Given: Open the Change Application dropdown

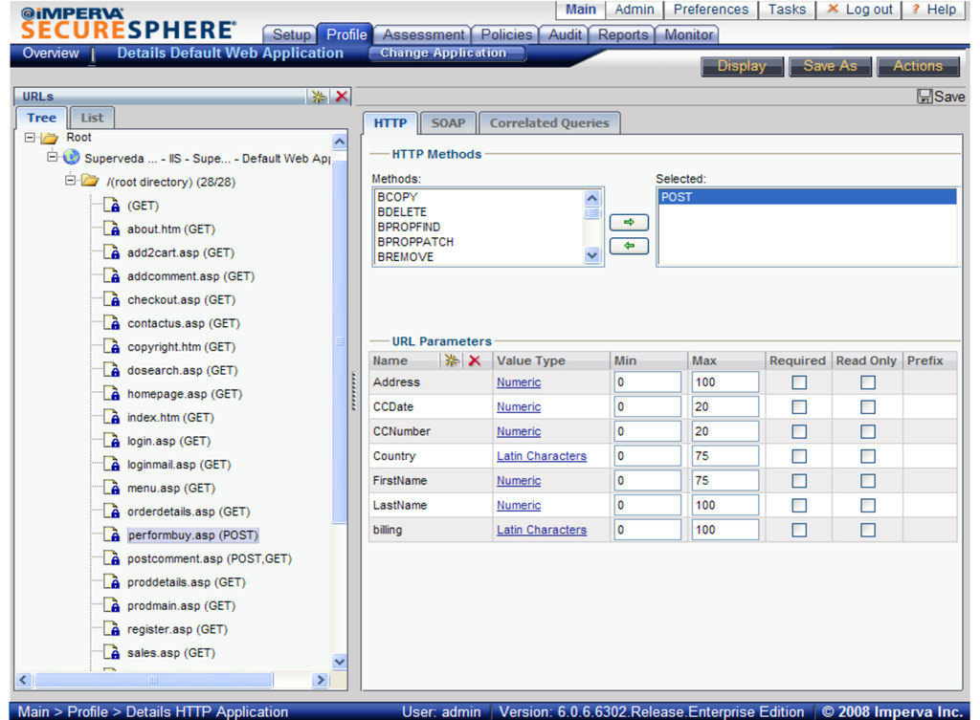Looking at the screenshot, I should tap(446, 54).
